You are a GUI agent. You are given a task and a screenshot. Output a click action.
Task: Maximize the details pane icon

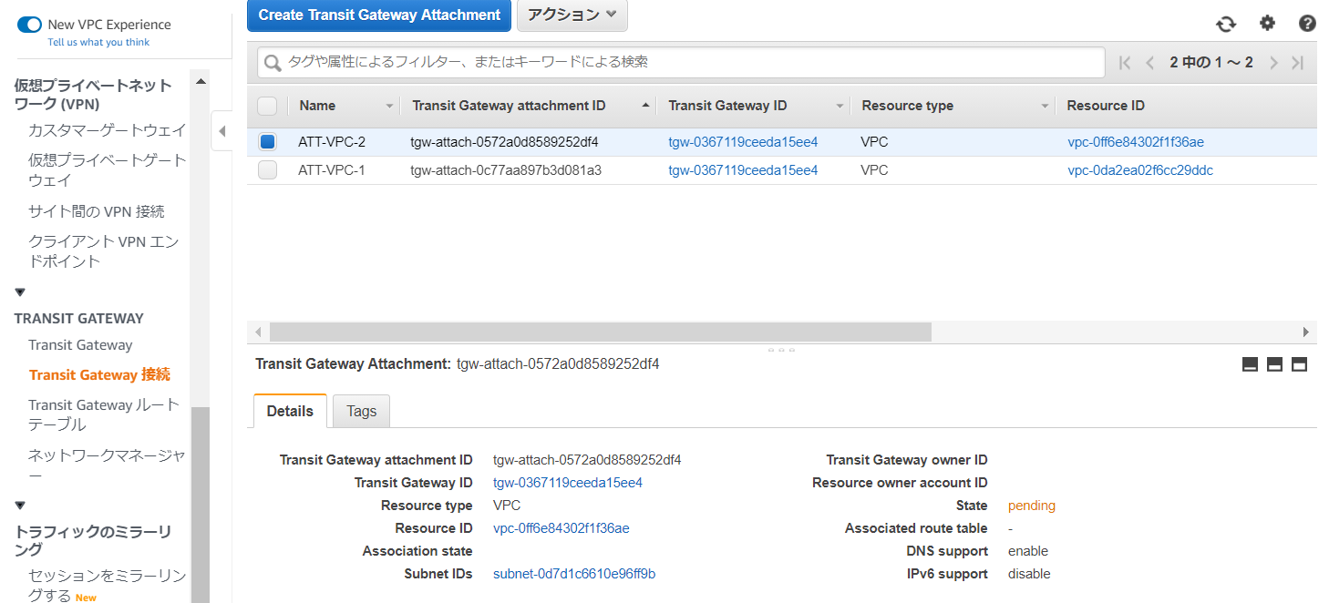pyautogui.click(x=1300, y=364)
